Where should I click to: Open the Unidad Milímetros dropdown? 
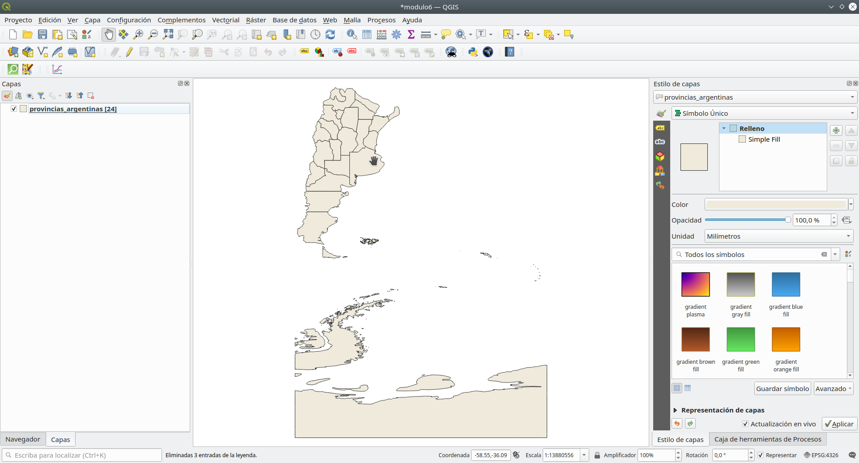[x=779, y=236]
